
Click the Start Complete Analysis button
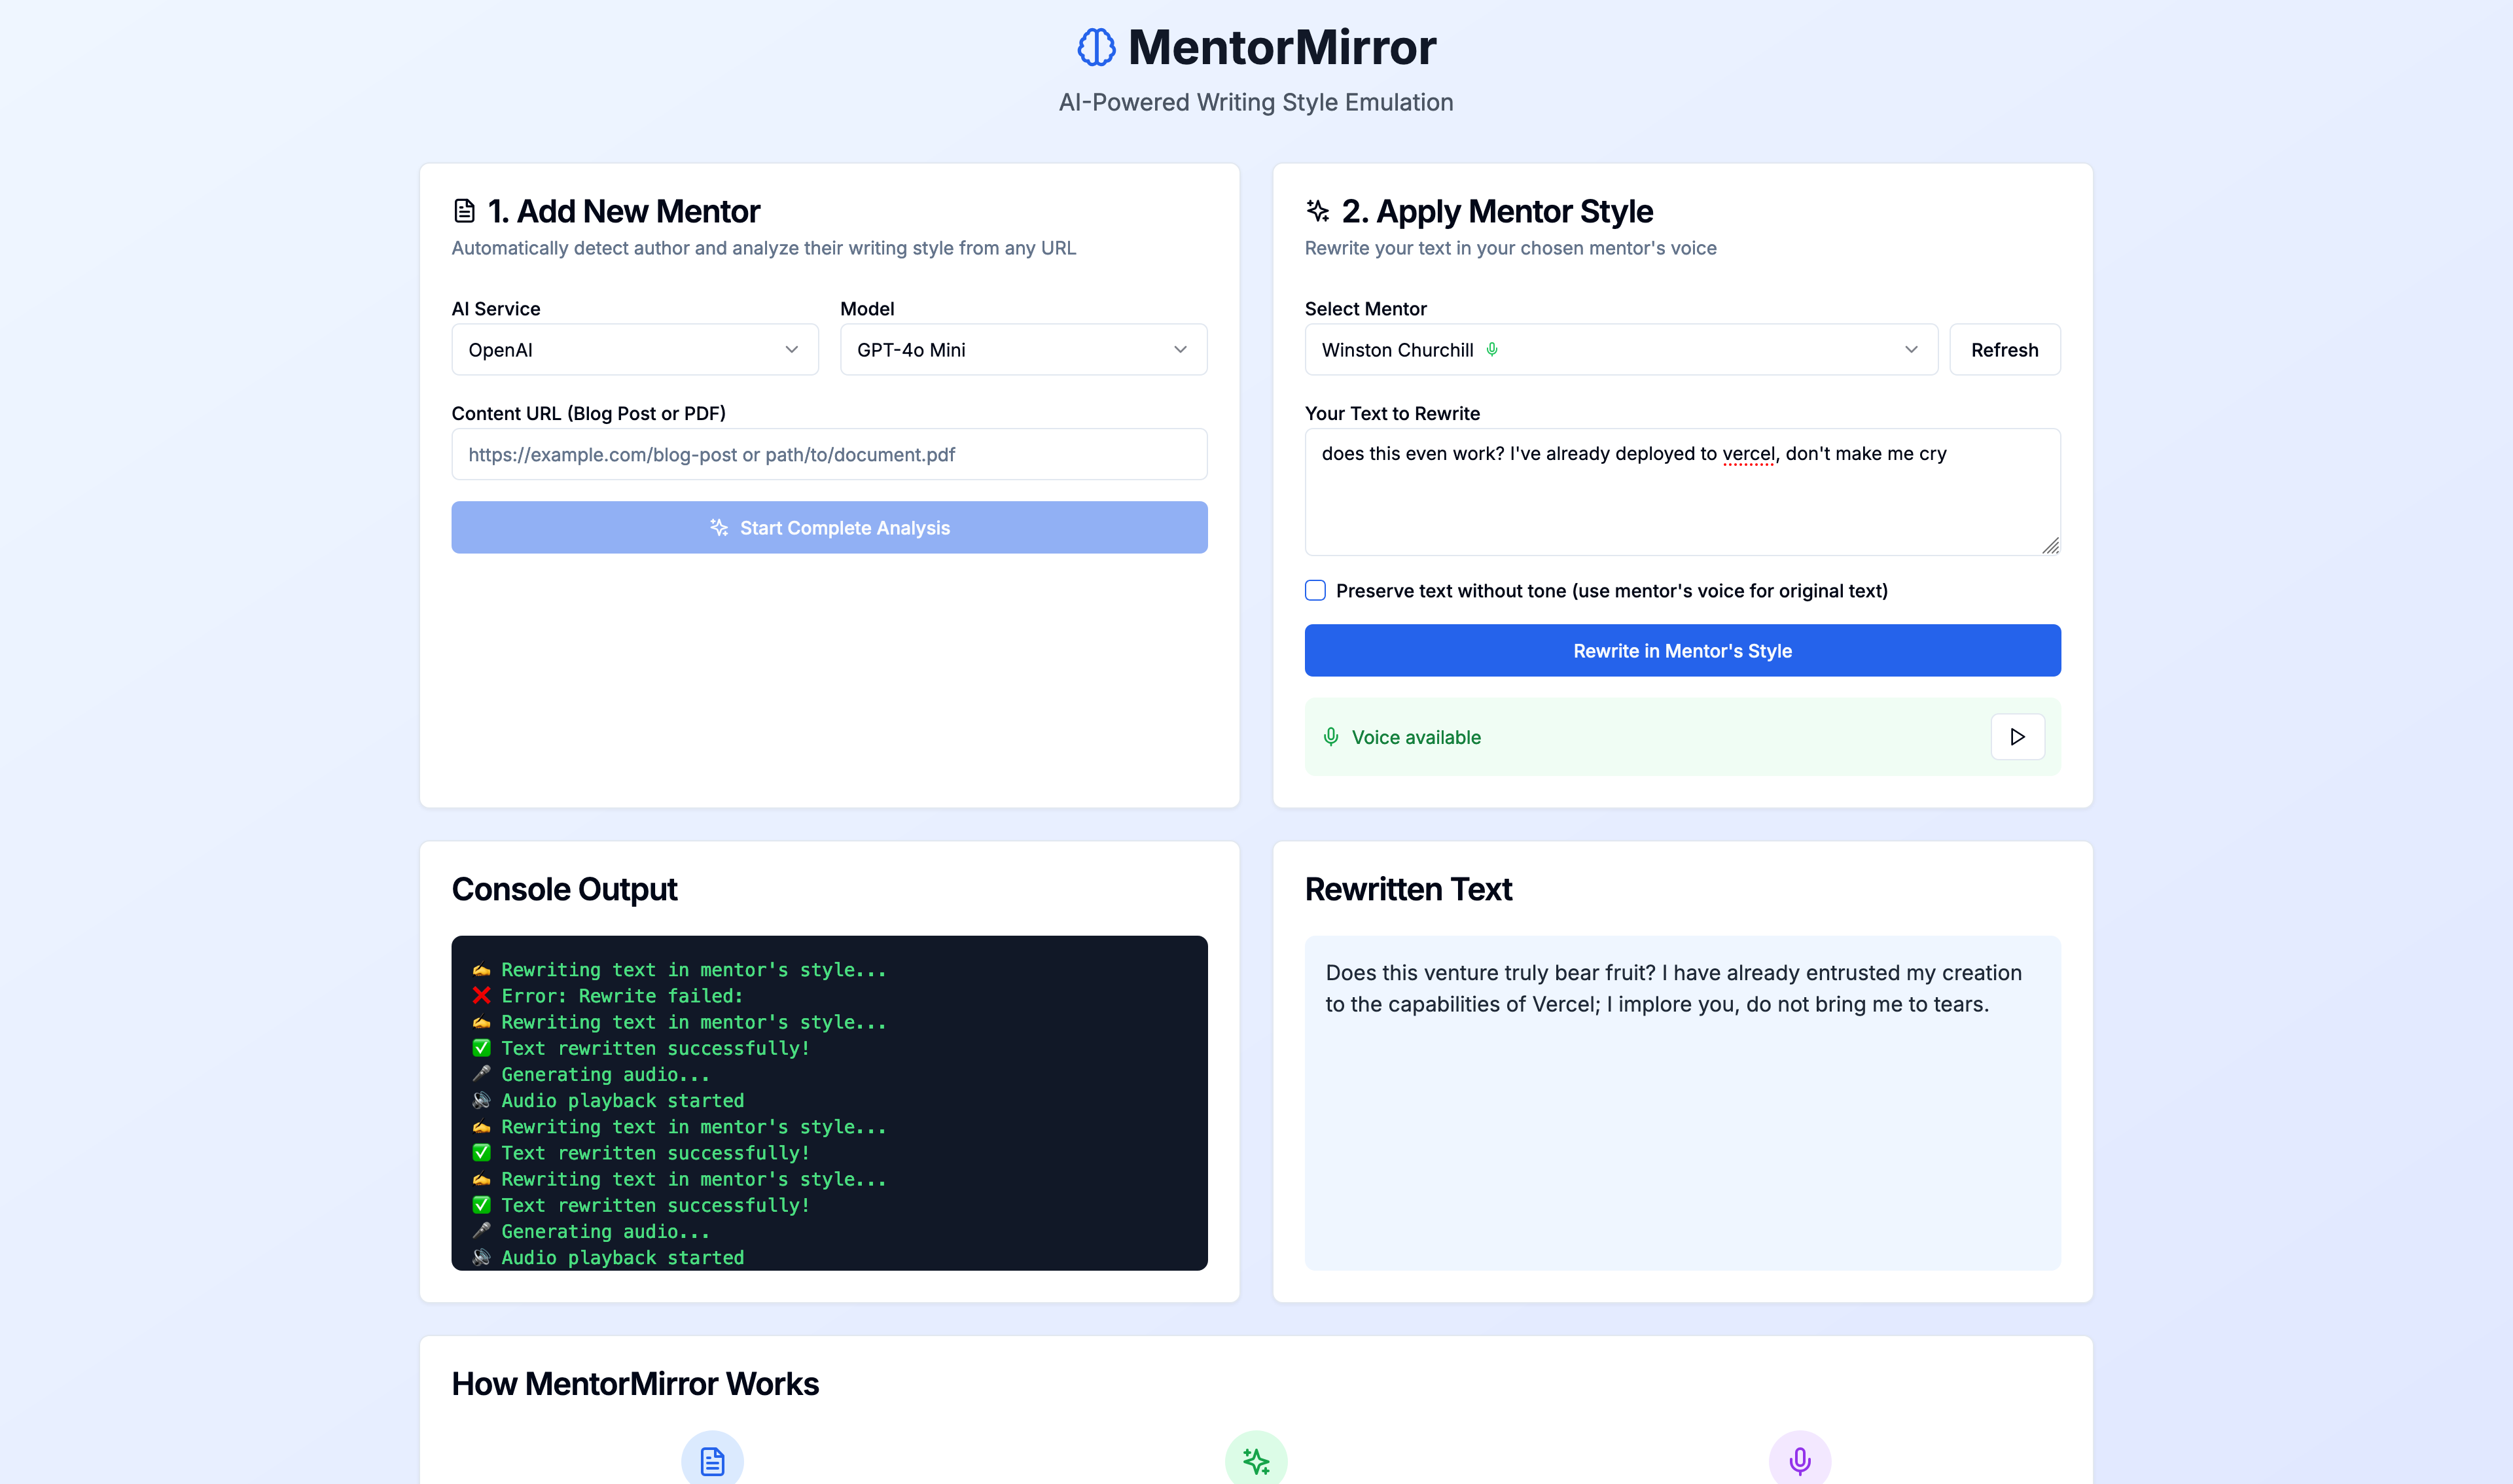tap(829, 528)
